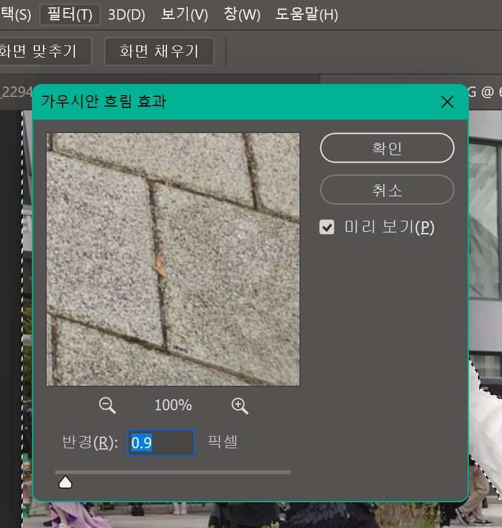Click the 100% zoom level label
The height and width of the screenshot is (528, 502).
tap(172, 405)
